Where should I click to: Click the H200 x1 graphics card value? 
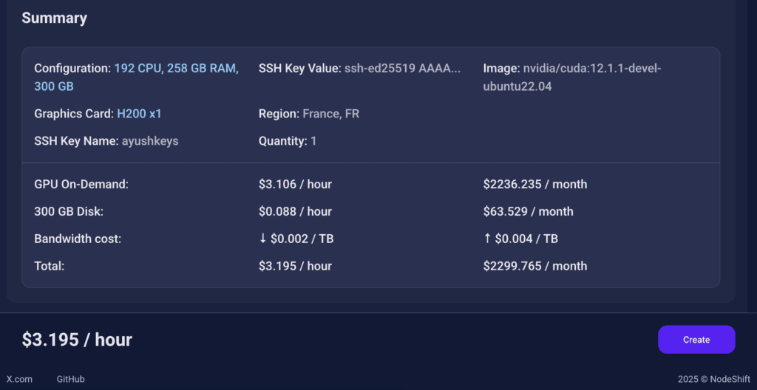coord(139,114)
